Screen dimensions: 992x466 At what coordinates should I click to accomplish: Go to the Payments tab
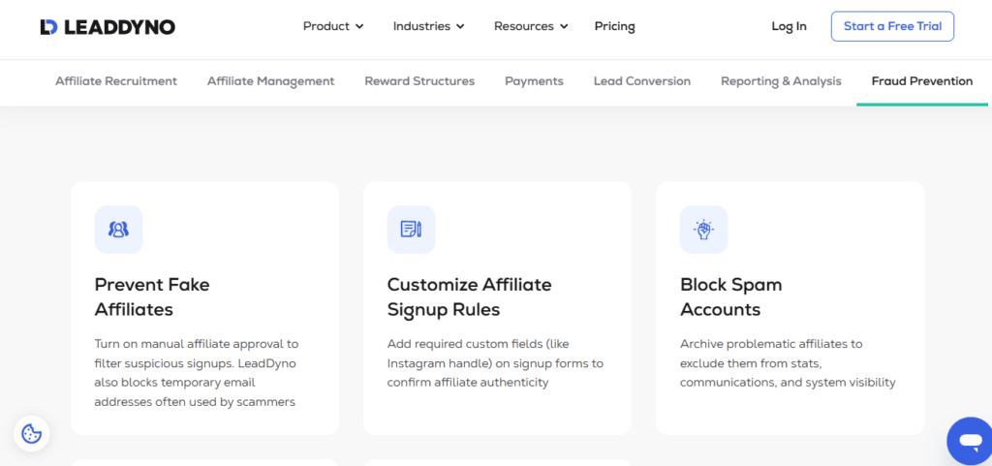coord(534,81)
